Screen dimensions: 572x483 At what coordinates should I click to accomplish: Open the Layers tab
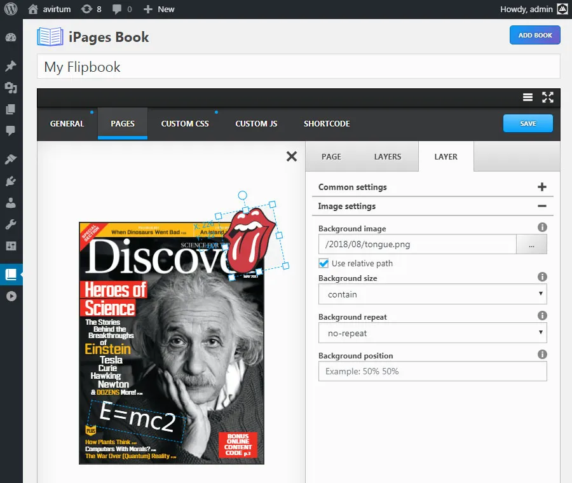point(388,156)
